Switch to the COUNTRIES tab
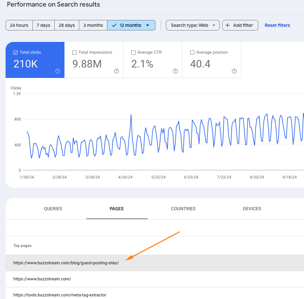 point(183,209)
